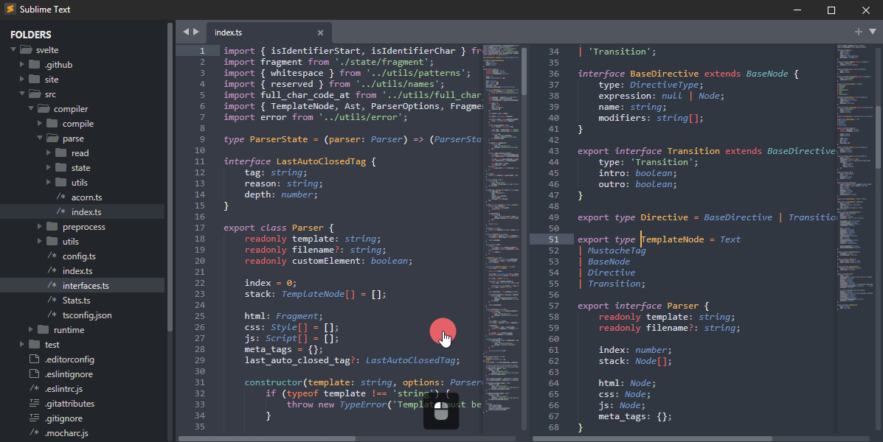Open ".editorconfig" in the sidebar
The height and width of the screenshot is (442, 883).
point(70,359)
